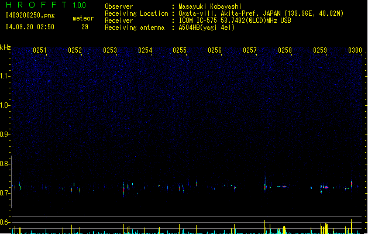Click the Receiving antenna label
The height and width of the screenshot is (234, 368).
tap(135, 27)
